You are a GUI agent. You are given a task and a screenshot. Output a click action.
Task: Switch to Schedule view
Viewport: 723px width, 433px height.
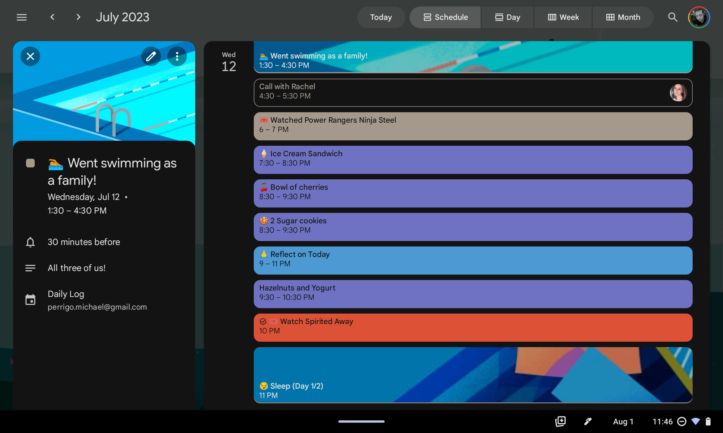click(x=445, y=17)
